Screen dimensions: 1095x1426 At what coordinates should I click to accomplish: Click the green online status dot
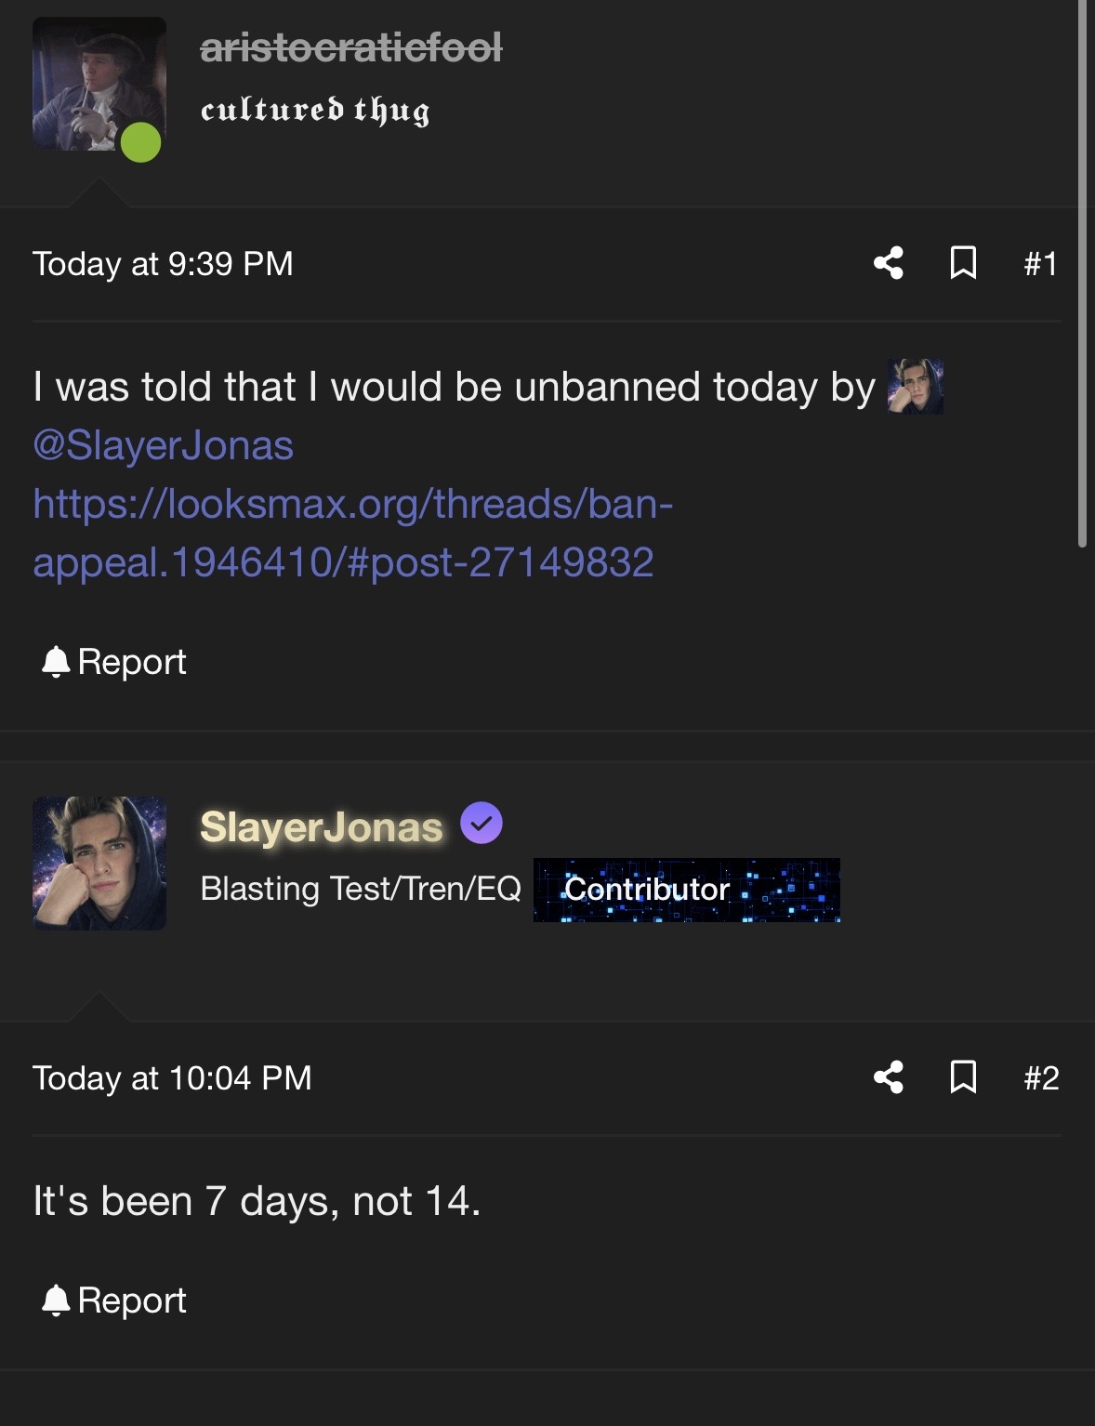point(141,142)
